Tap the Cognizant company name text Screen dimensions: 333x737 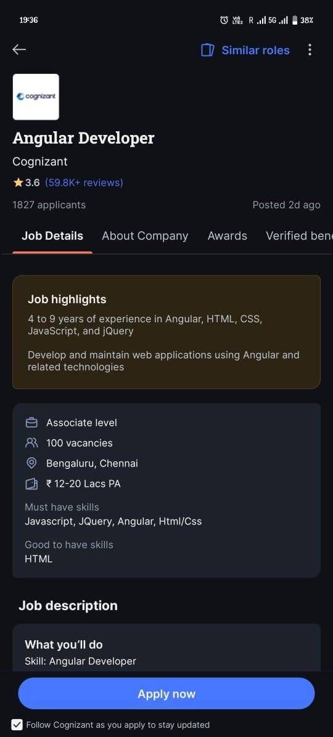point(40,161)
